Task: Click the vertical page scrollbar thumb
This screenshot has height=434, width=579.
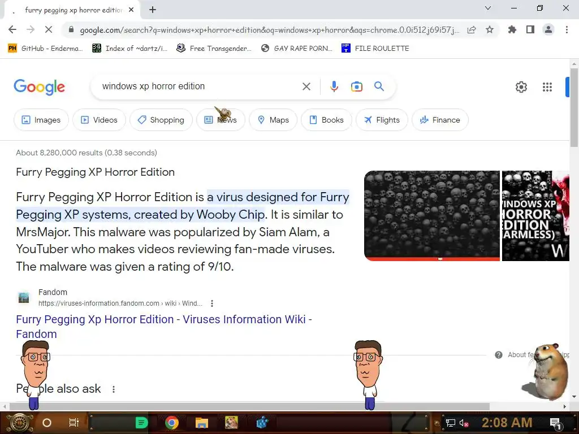Action: [574, 107]
